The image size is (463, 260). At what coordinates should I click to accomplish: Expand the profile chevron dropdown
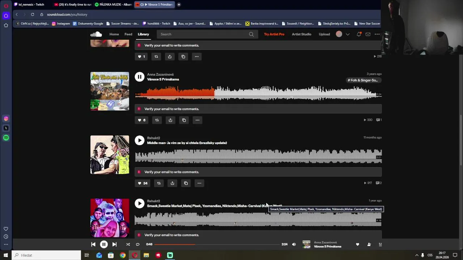pyautogui.click(x=348, y=34)
